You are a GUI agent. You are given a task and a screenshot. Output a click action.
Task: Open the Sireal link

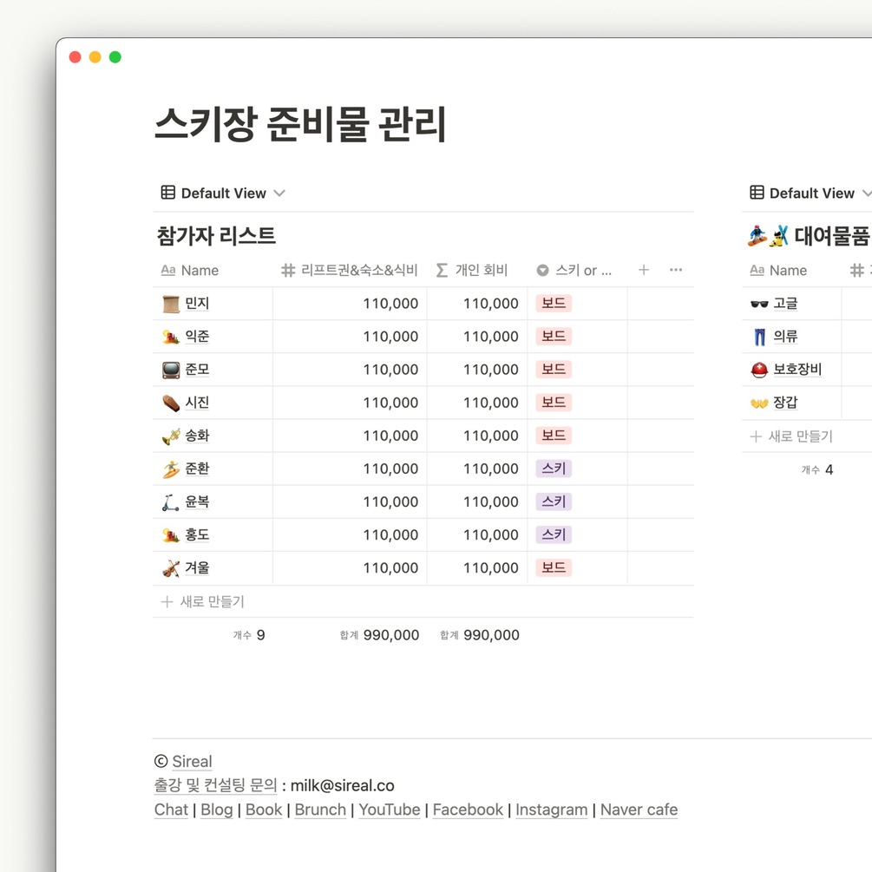tap(192, 761)
